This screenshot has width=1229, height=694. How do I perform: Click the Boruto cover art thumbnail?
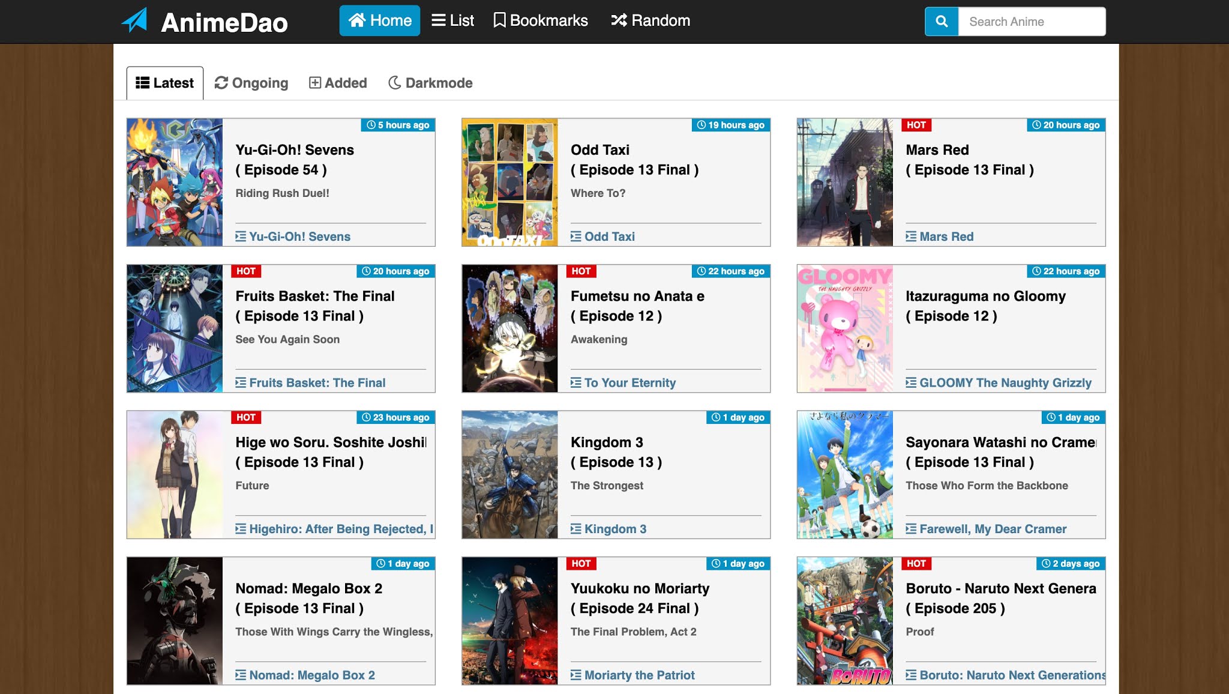[844, 621]
